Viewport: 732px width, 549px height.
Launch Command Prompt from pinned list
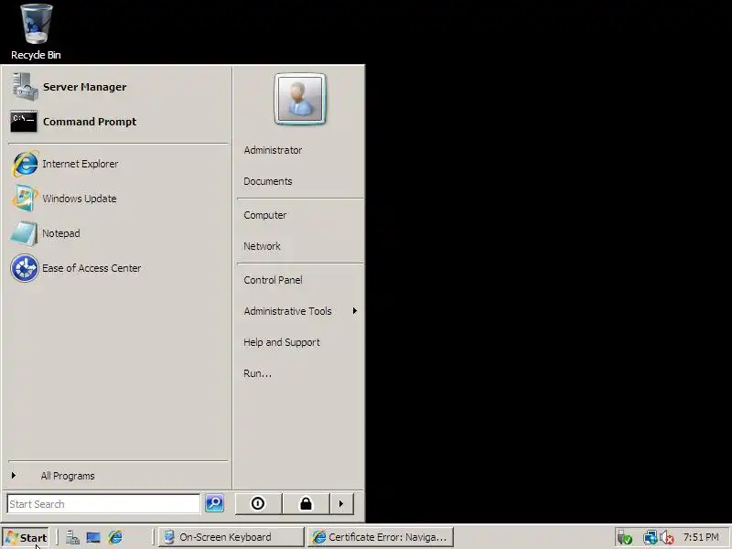click(118, 122)
